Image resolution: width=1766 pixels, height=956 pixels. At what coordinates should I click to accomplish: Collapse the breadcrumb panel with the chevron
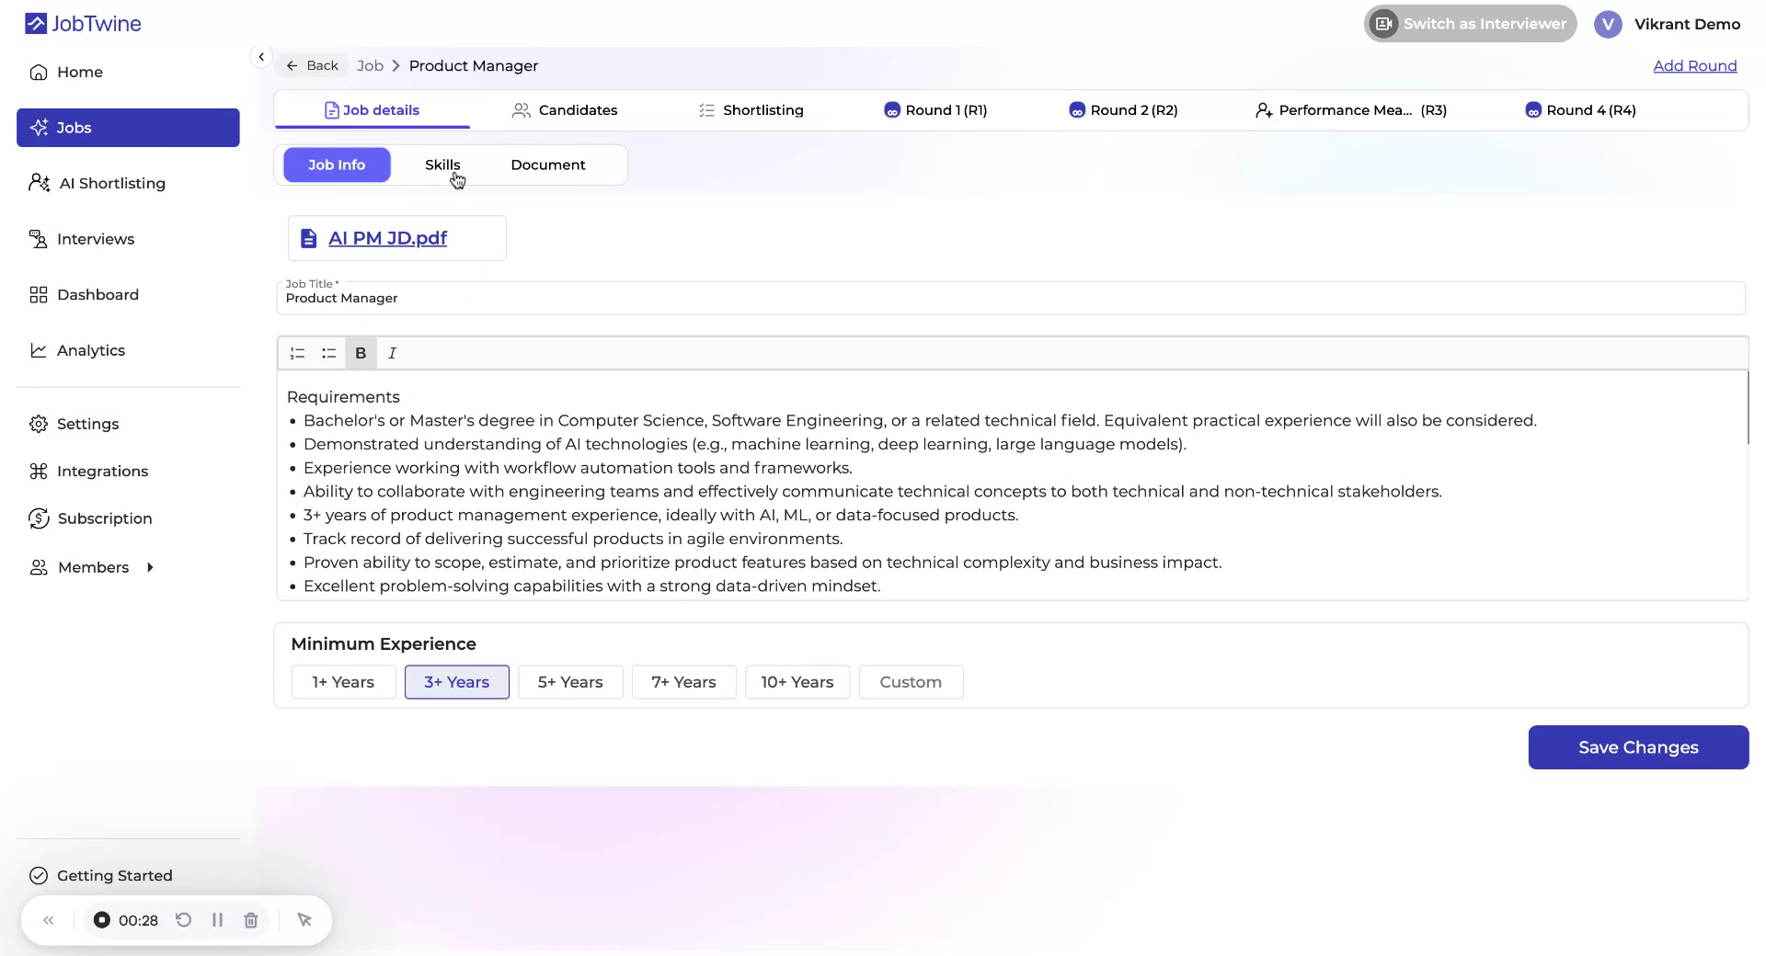[261, 57]
